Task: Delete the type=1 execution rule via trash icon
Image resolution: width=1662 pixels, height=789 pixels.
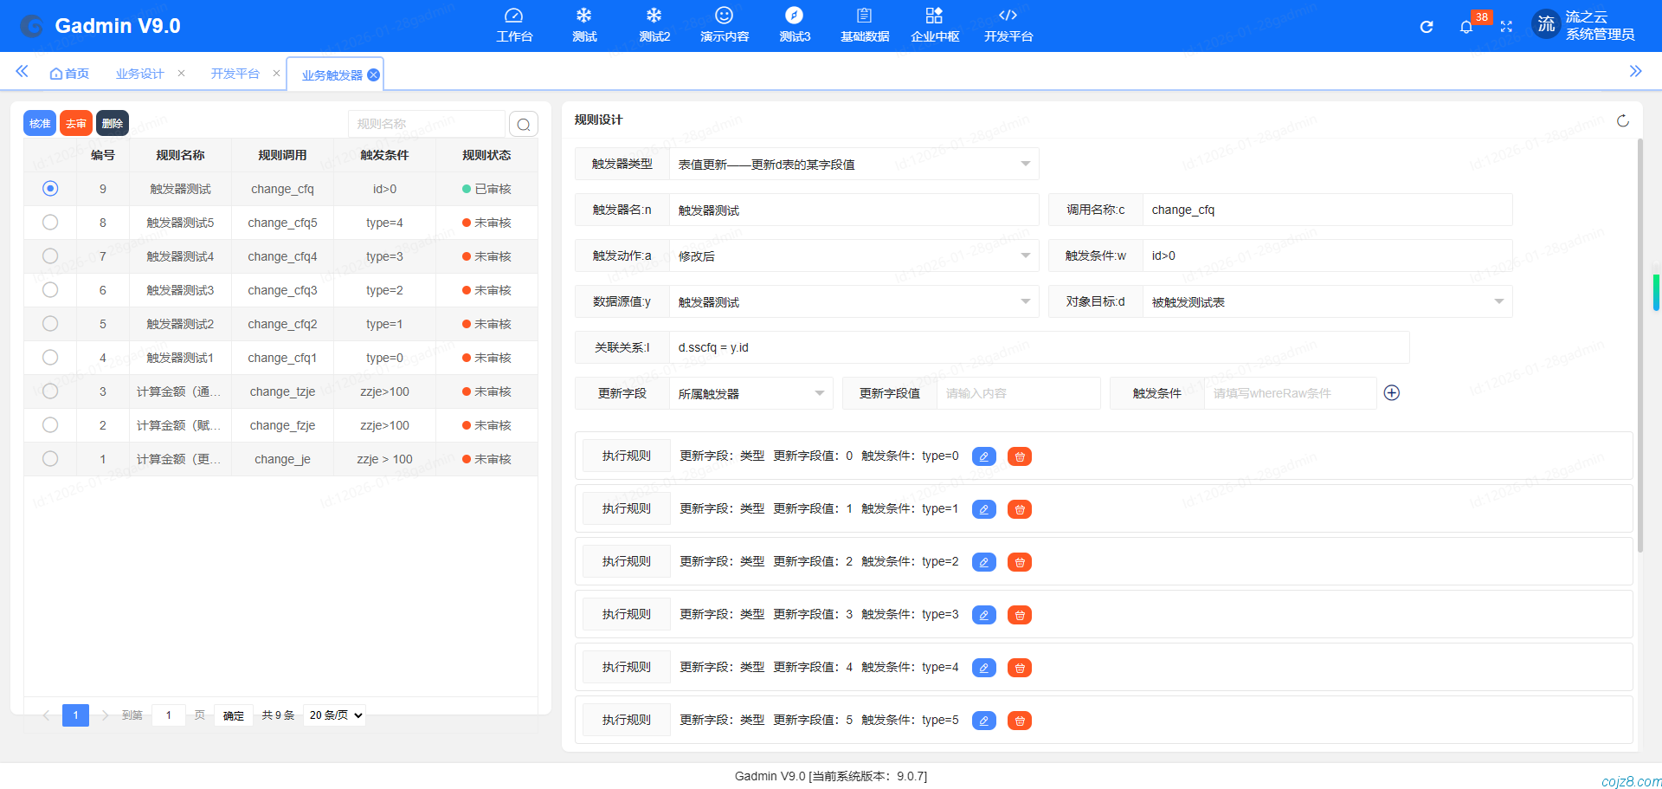Action: tap(1019, 509)
